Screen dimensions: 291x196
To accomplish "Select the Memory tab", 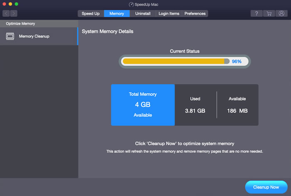I will click(x=116, y=14).
